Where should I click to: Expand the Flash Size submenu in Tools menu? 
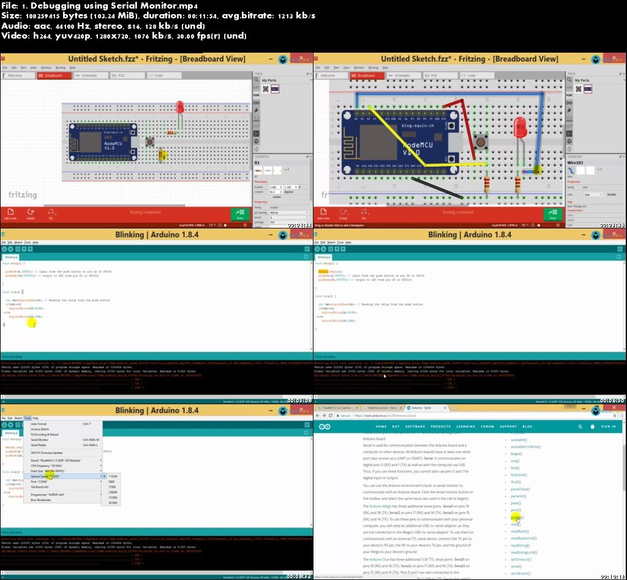pyautogui.click(x=63, y=471)
